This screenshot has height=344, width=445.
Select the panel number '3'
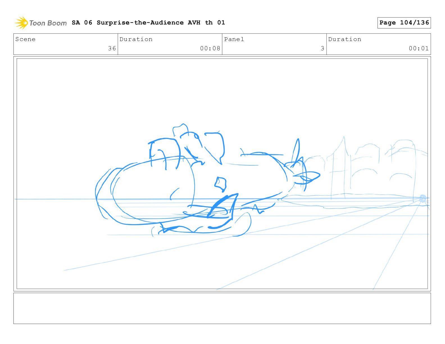tap(323, 48)
